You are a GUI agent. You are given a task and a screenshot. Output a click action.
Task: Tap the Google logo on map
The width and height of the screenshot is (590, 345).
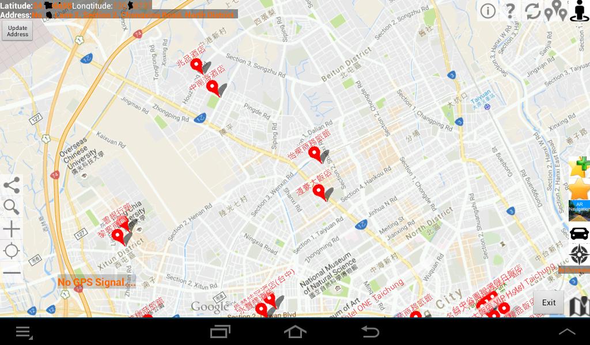pyautogui.click(x=209, y=307)
